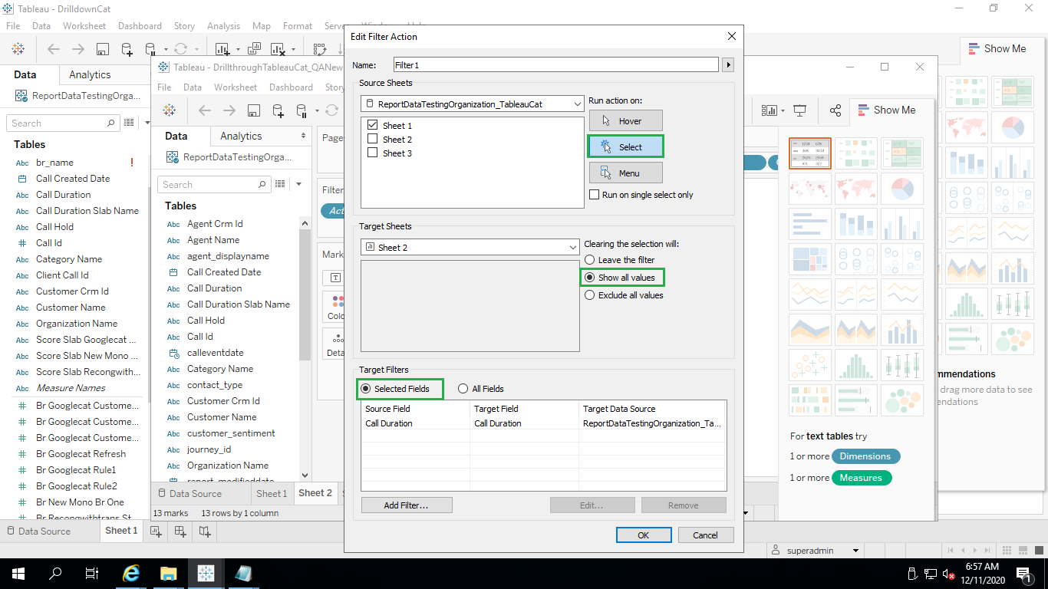
Task: Click New Dashboard icon beside Sheet 1 tab
Action: click(x=180, y=531)
